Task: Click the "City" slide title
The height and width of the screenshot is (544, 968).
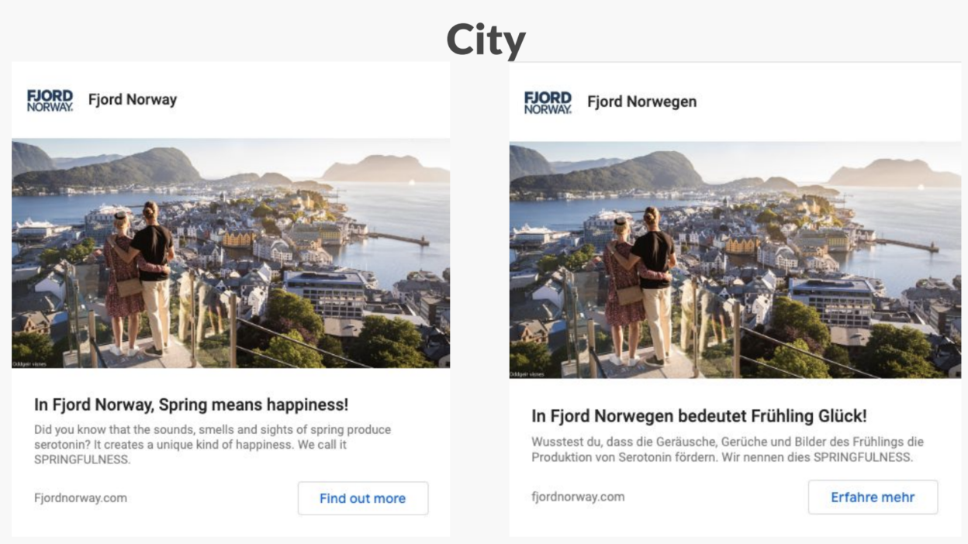Action: [x=486, y=39]
